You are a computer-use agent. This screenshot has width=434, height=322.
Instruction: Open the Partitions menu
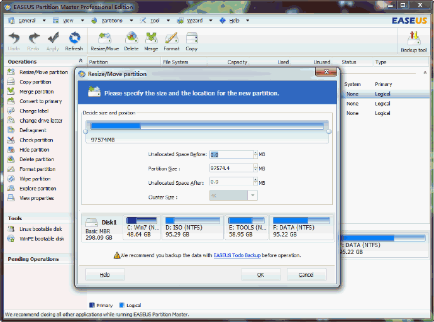[x=112, y=21]
